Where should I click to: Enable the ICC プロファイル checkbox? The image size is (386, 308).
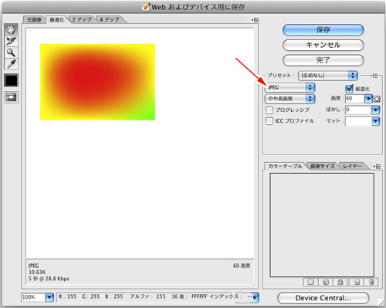pos(269,121)
